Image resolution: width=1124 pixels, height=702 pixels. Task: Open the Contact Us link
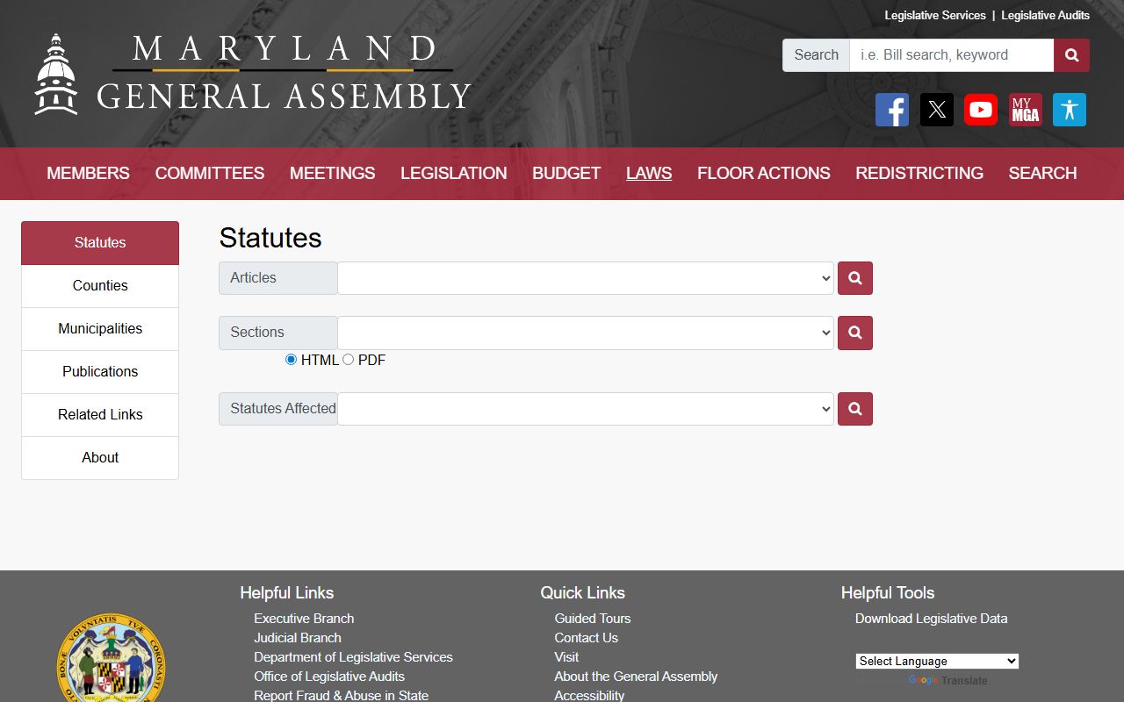(587, 638)
